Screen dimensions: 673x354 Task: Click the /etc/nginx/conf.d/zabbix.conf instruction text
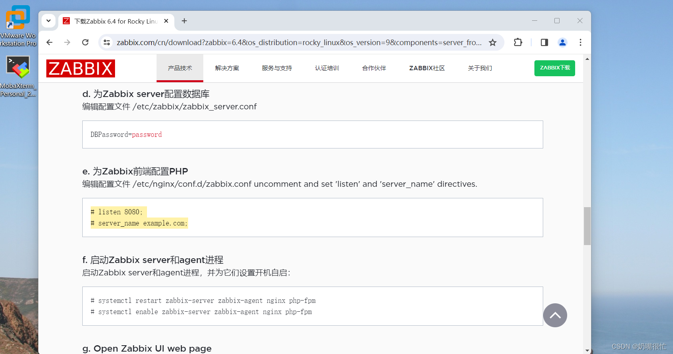[x=280, y=184]
